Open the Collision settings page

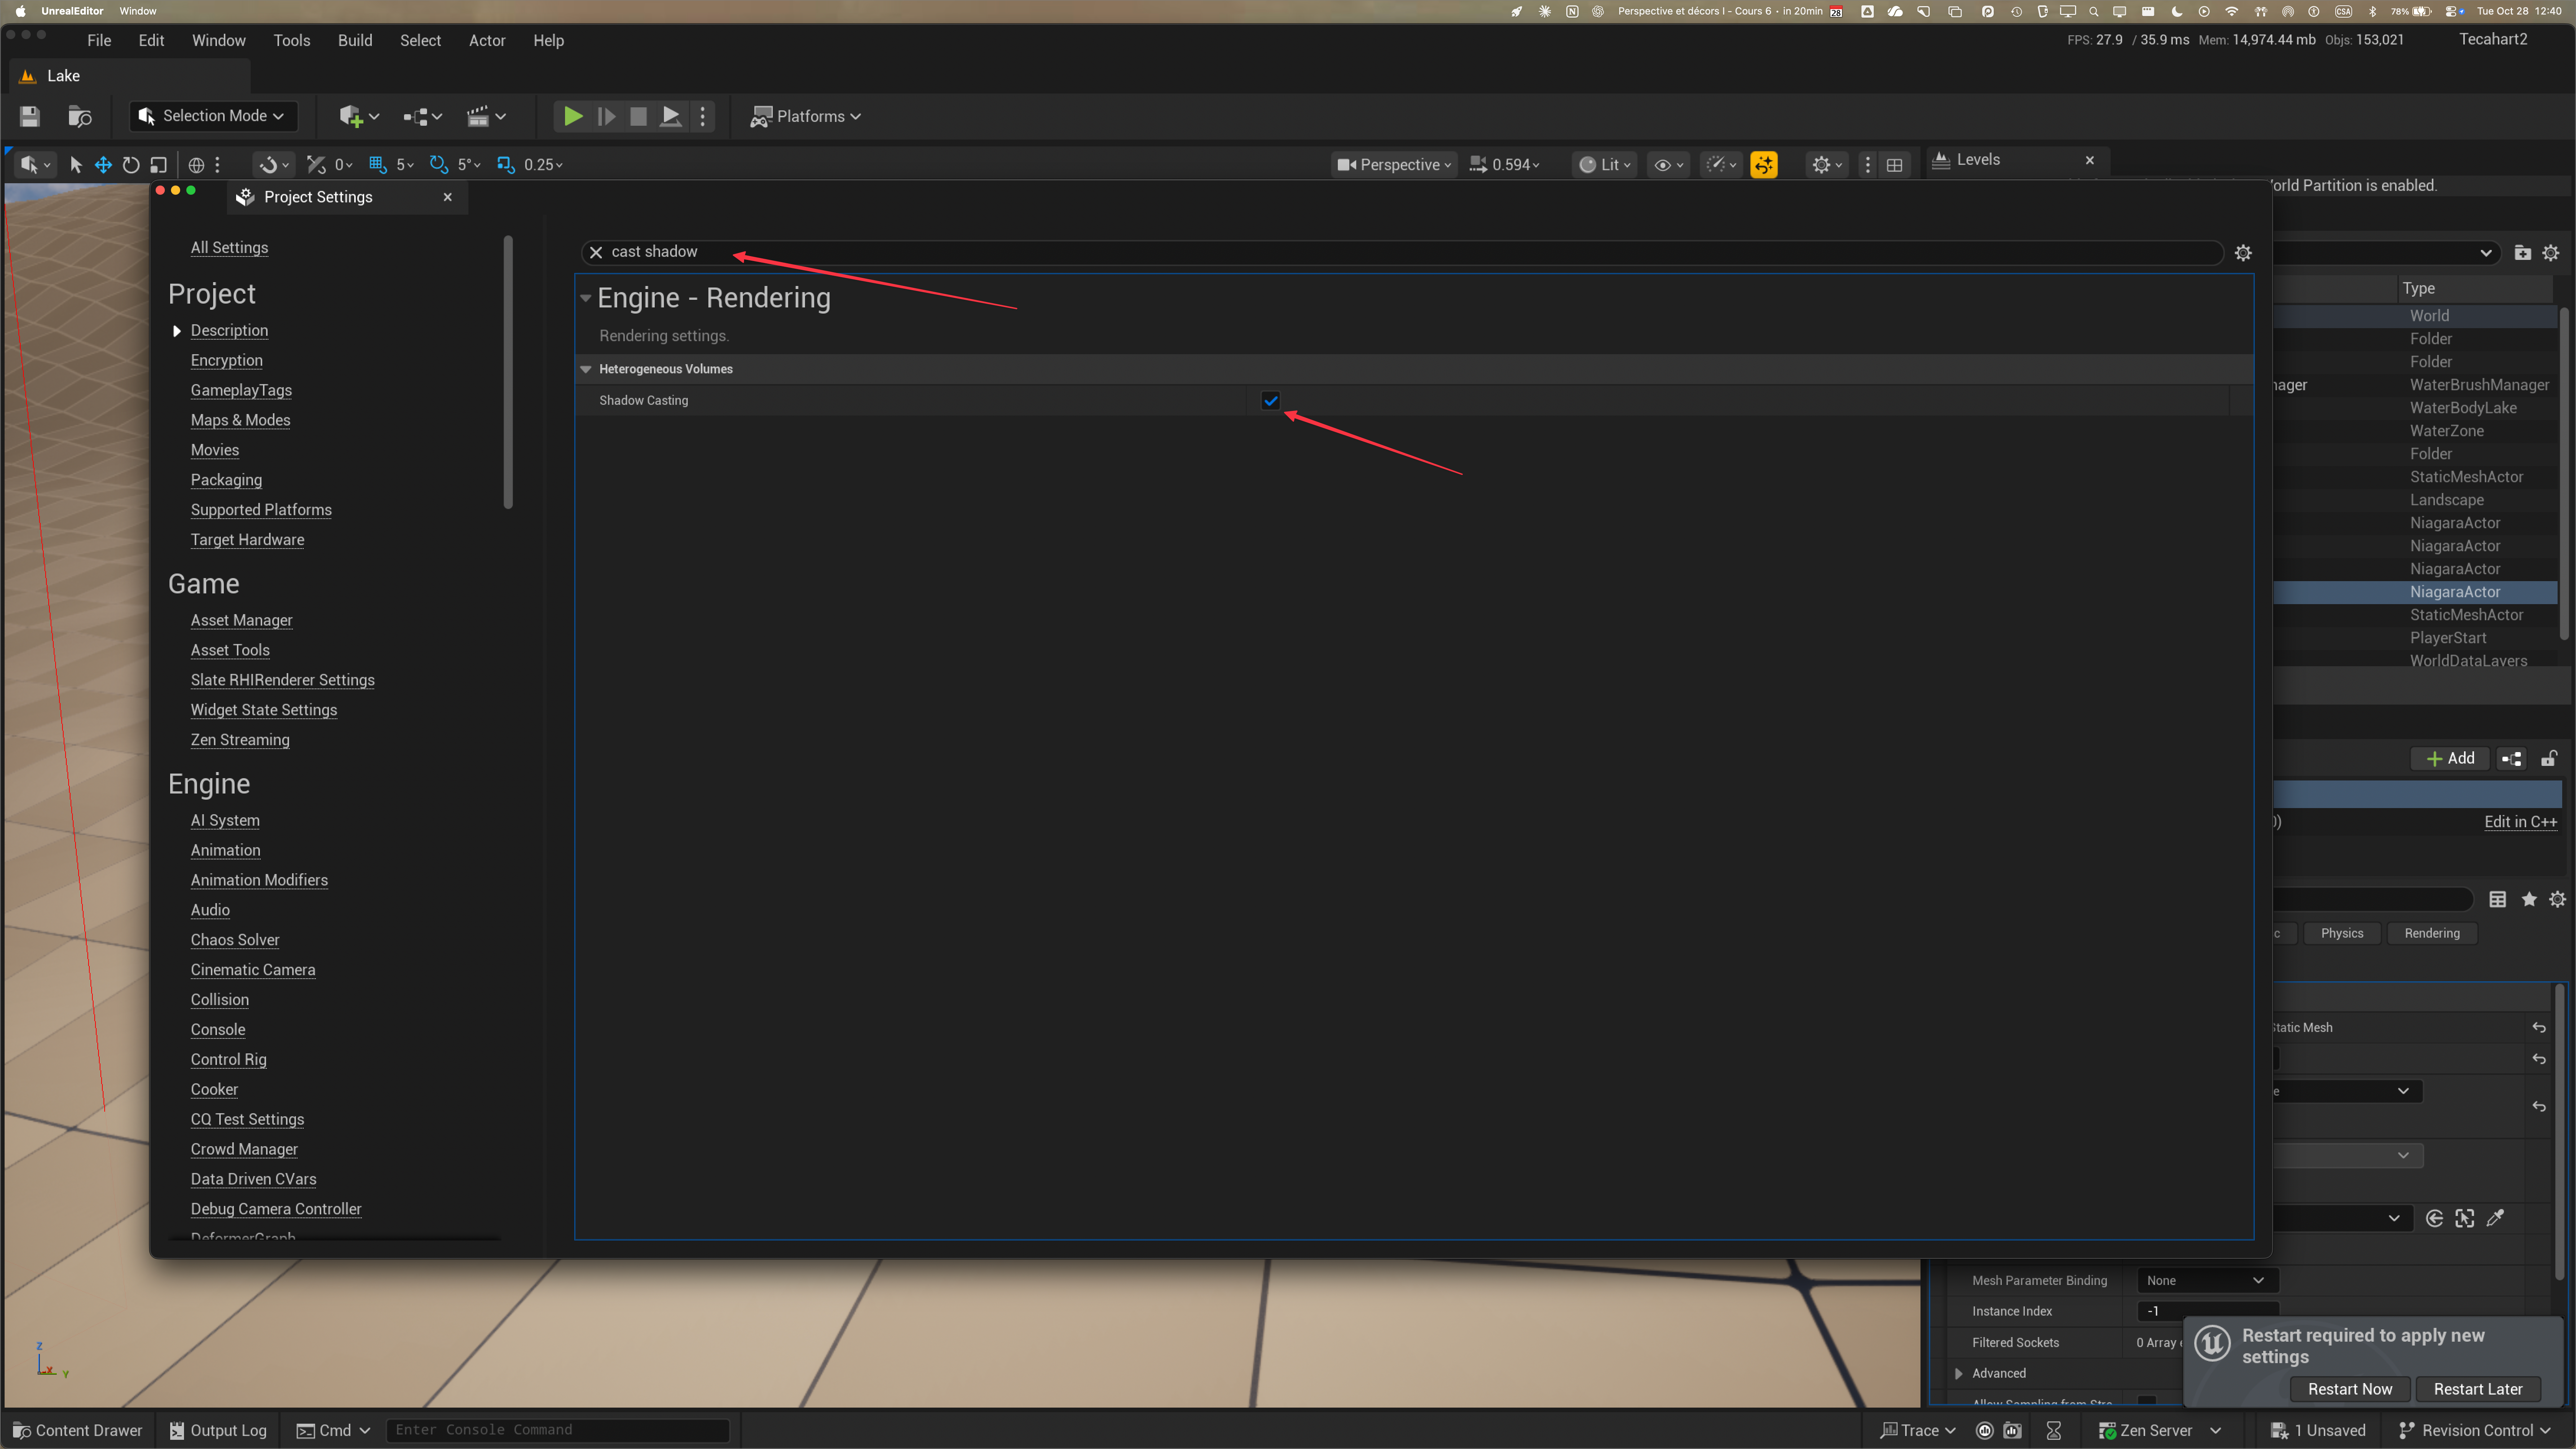click(x=220, y=1000)
